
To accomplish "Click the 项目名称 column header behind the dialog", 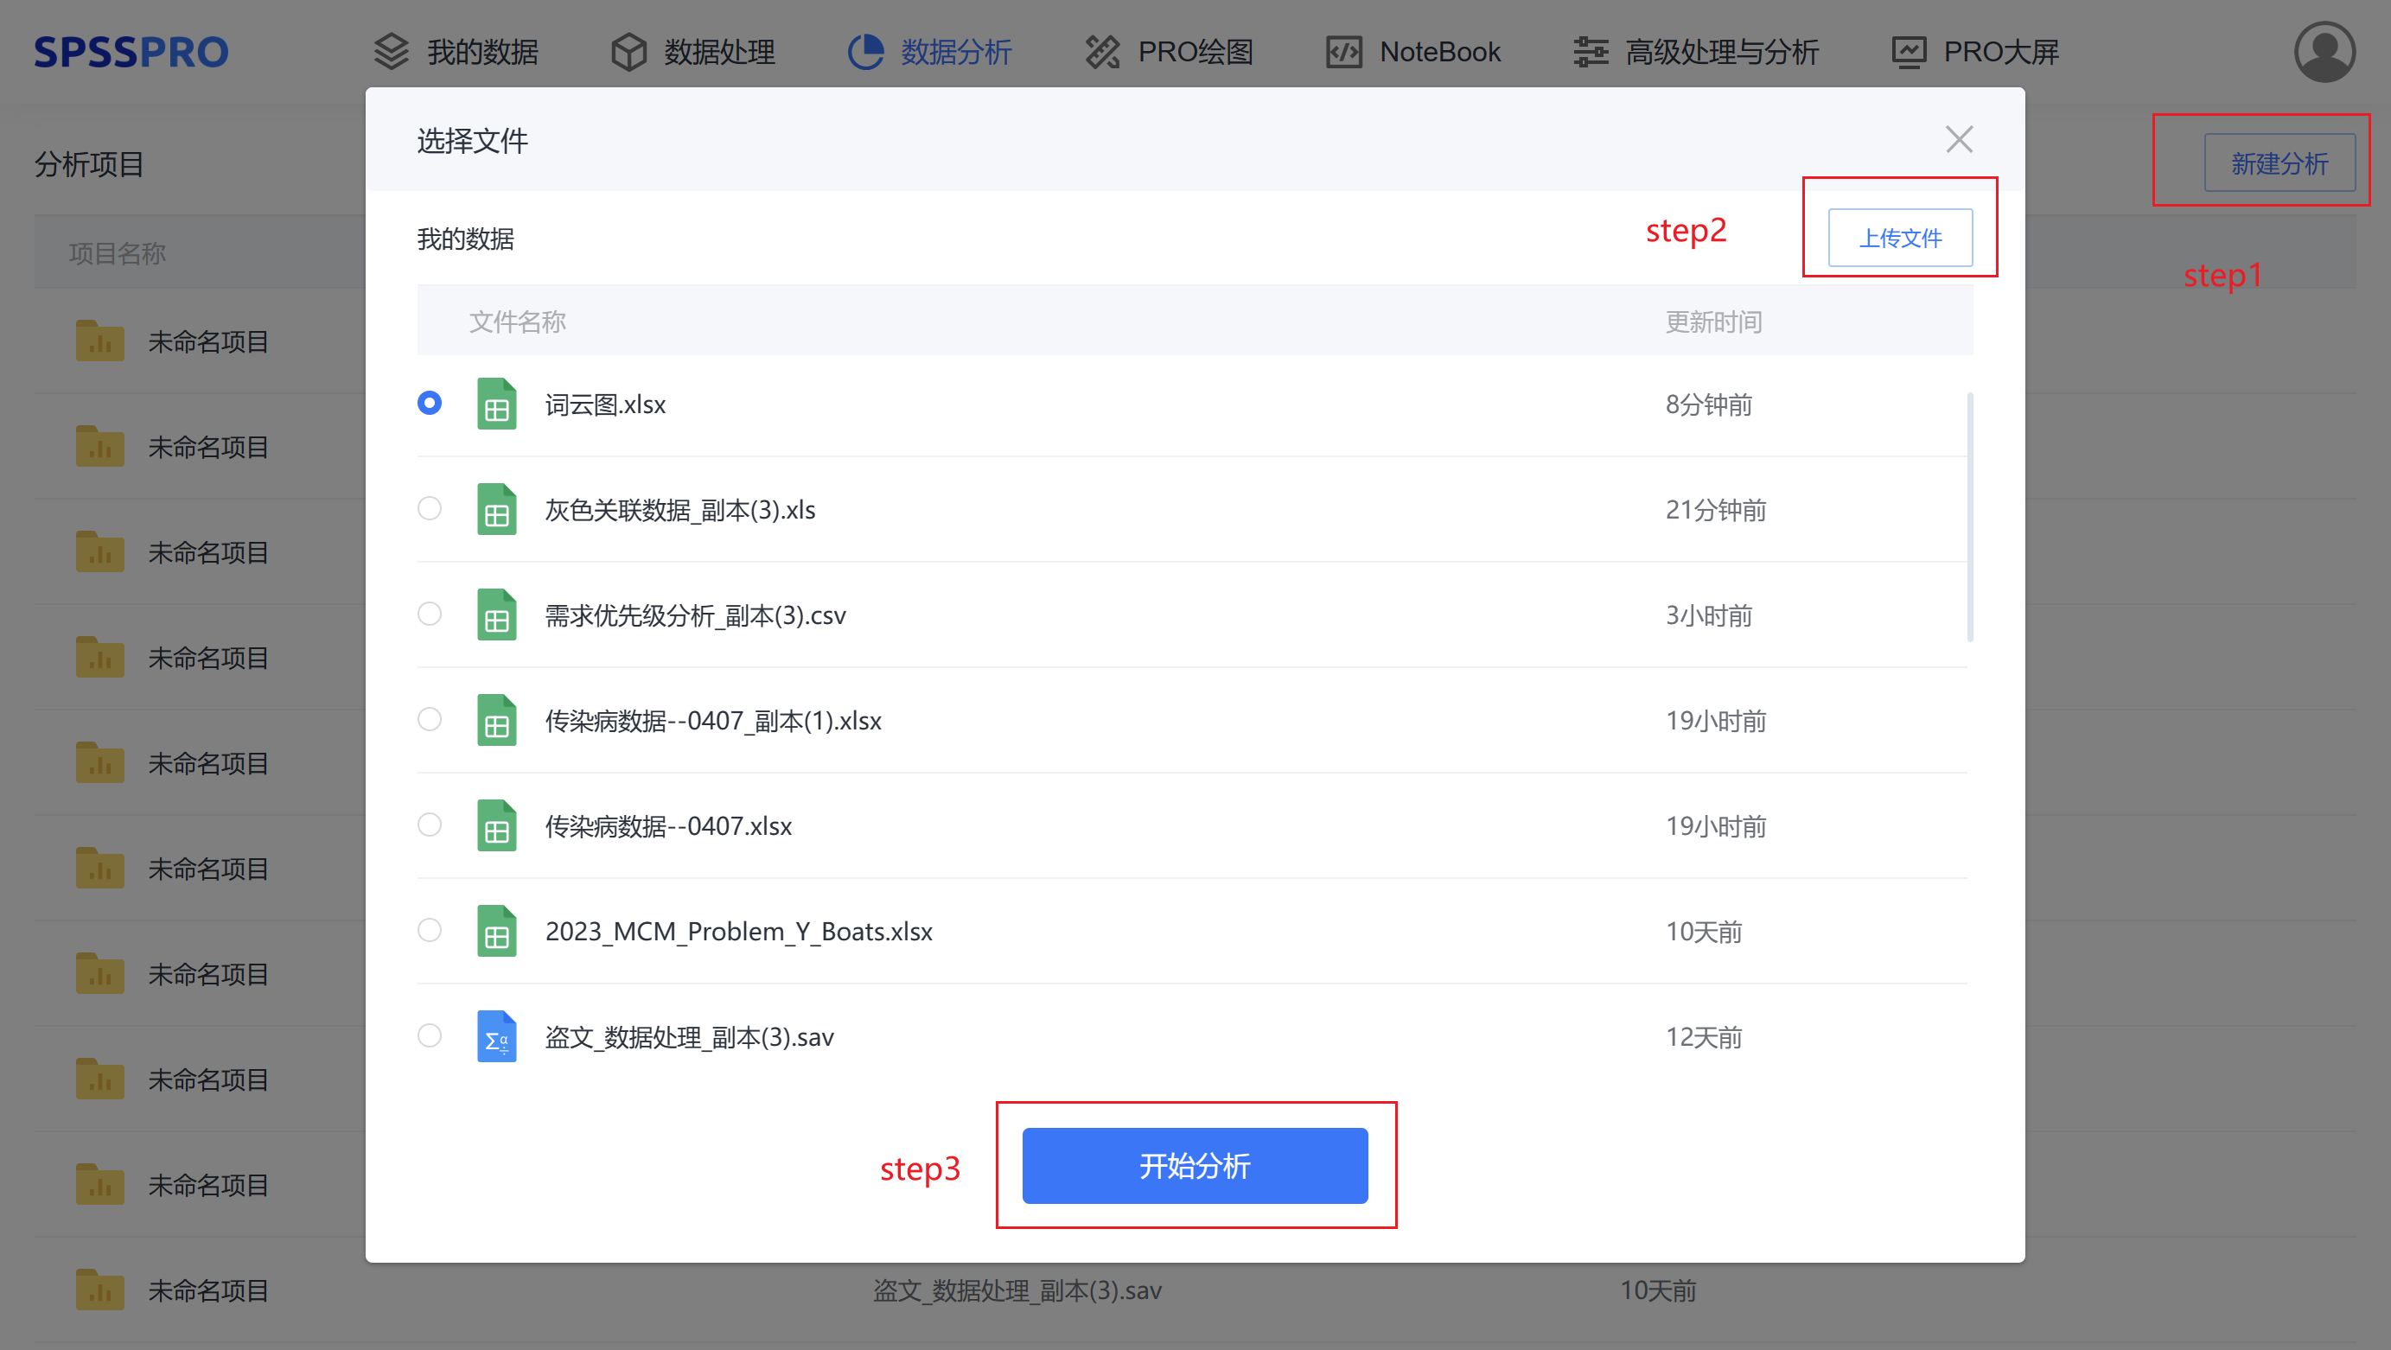I will point(117,253).
